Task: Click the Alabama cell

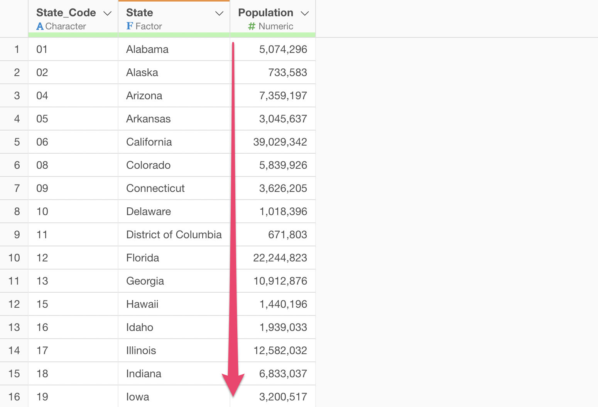Action: [147, 49]
